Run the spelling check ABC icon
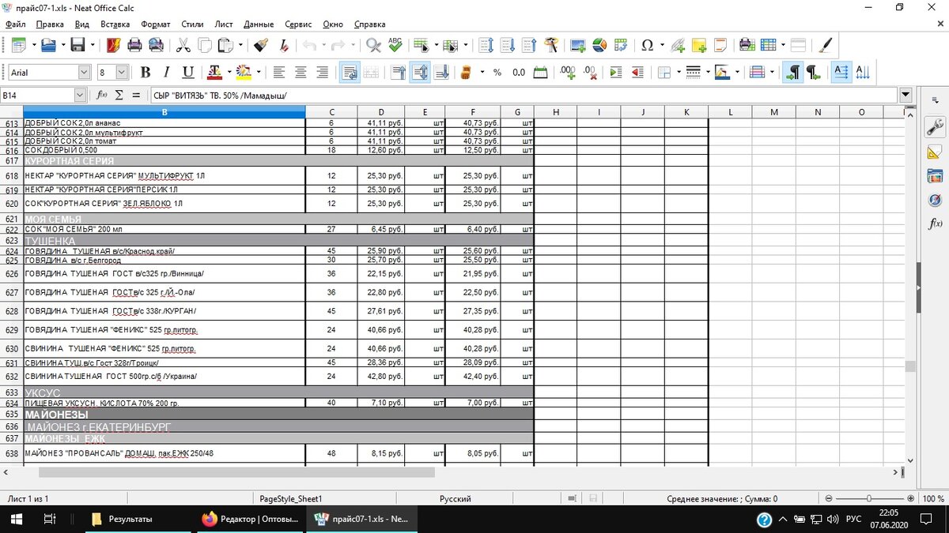 tap(395, 45)
